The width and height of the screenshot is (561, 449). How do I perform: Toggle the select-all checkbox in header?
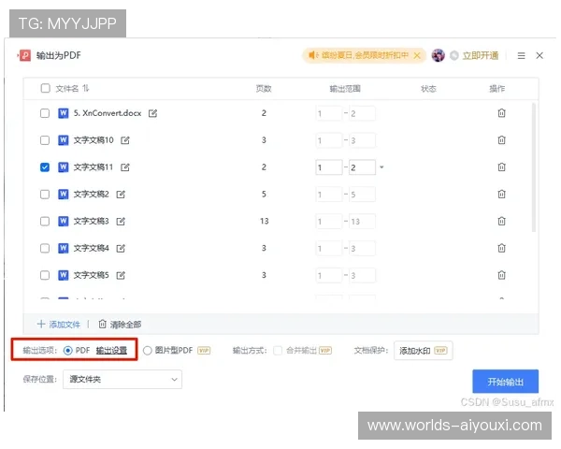45,89
